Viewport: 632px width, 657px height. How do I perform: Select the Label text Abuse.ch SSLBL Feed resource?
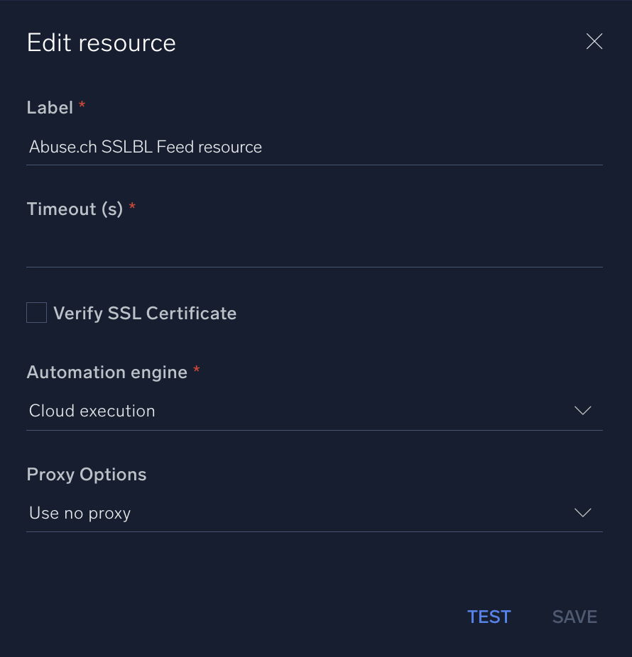pos(145,147)
